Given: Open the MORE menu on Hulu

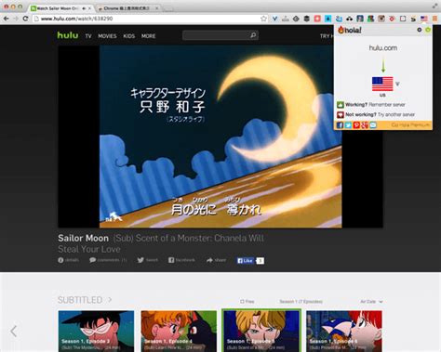Looking at the screenshot, I should [x=148, y=36].
